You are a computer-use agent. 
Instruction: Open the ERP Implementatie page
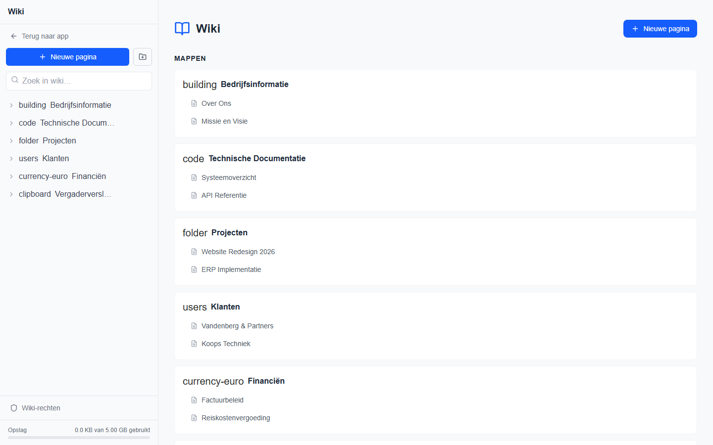tap(231, 269)
